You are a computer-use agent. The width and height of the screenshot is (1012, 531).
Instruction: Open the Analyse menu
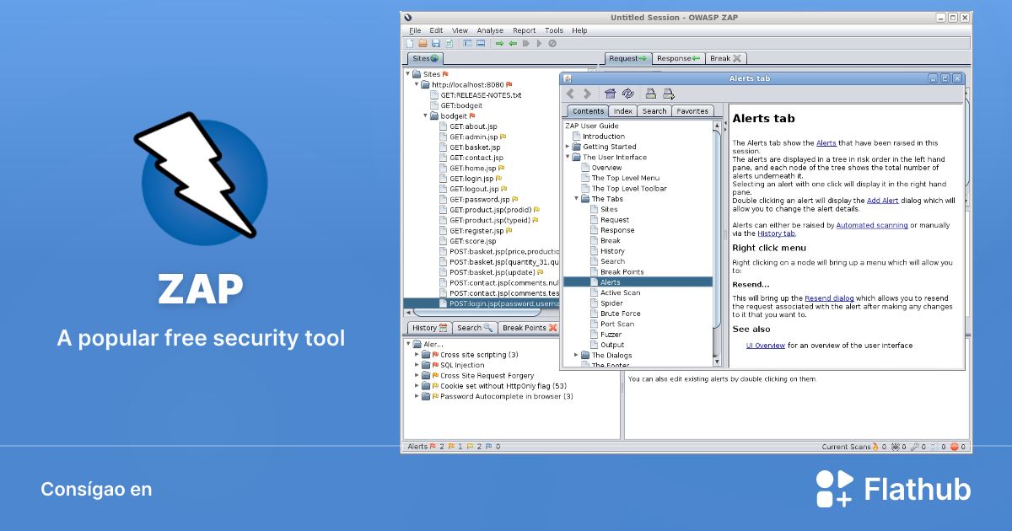489,30
